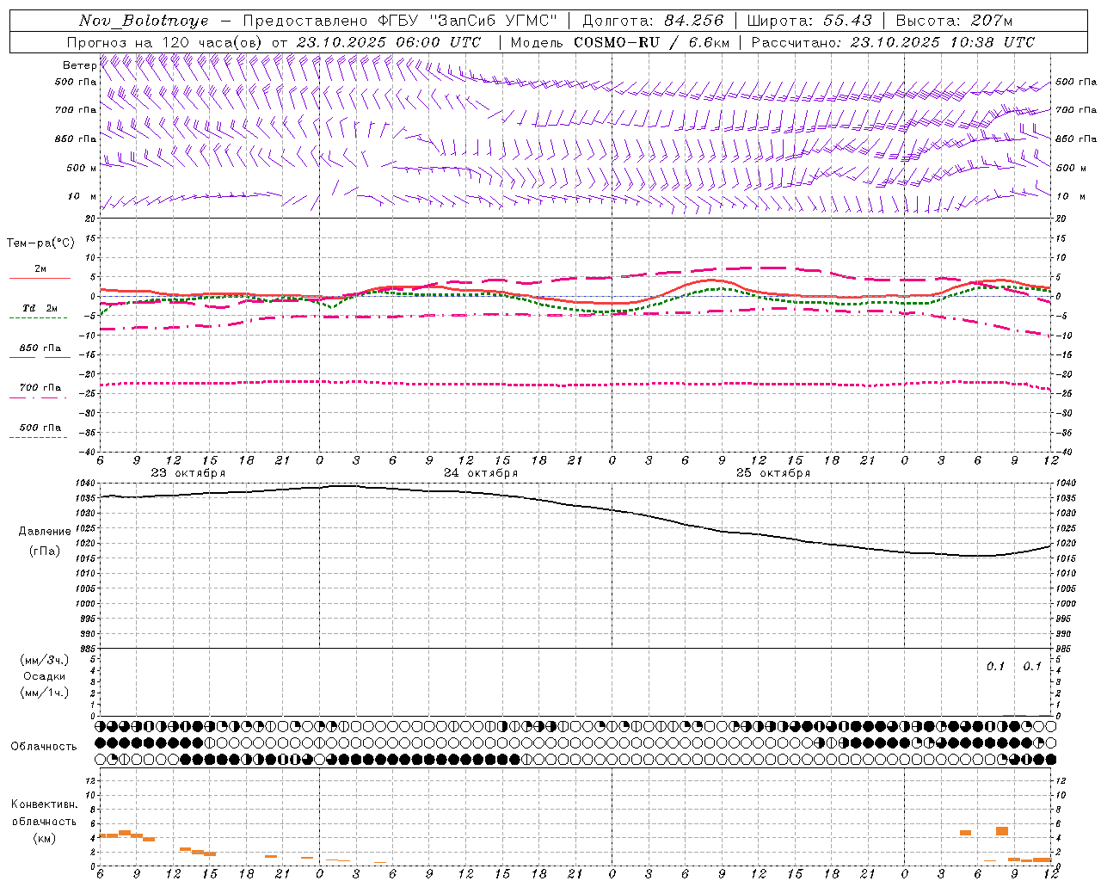Click the 'Конвективн.' convective panel label

(44, 804)
